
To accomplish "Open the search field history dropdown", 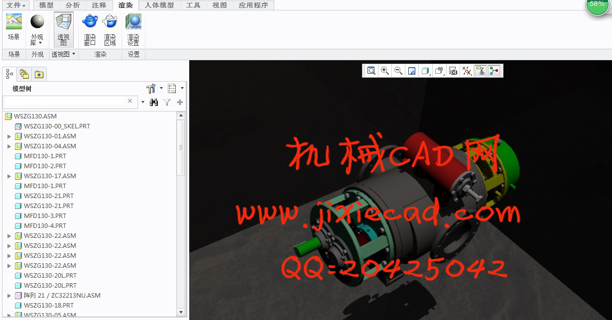I will pos(142,102).
